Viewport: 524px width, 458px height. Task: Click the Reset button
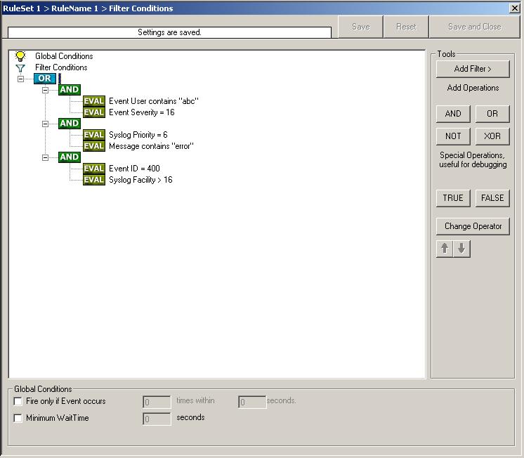406,27
